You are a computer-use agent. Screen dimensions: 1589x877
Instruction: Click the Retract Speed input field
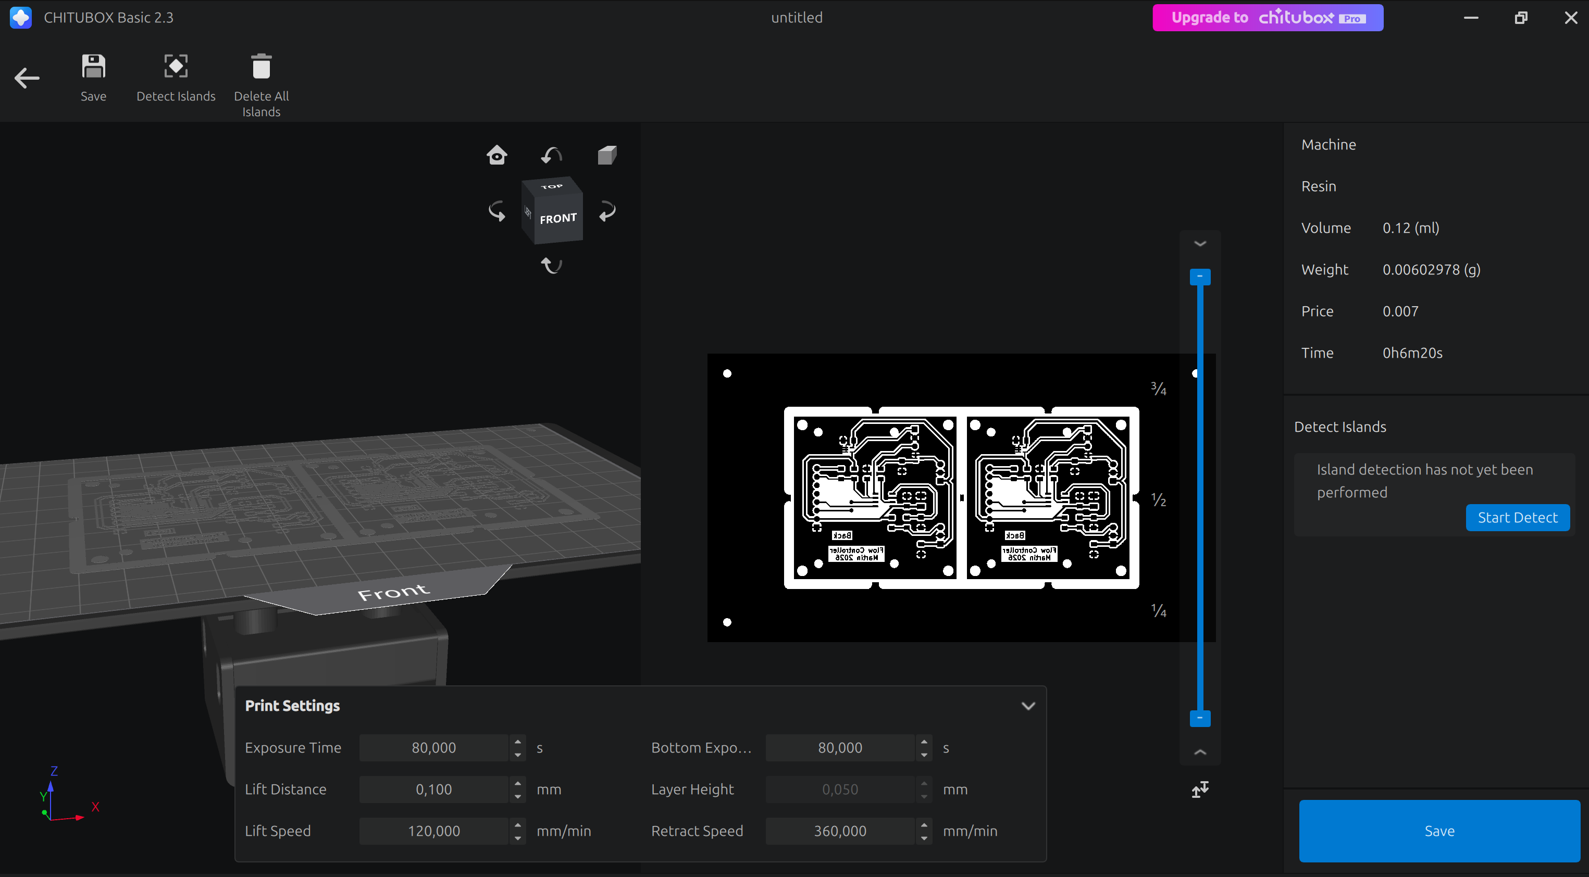point(840,831)
